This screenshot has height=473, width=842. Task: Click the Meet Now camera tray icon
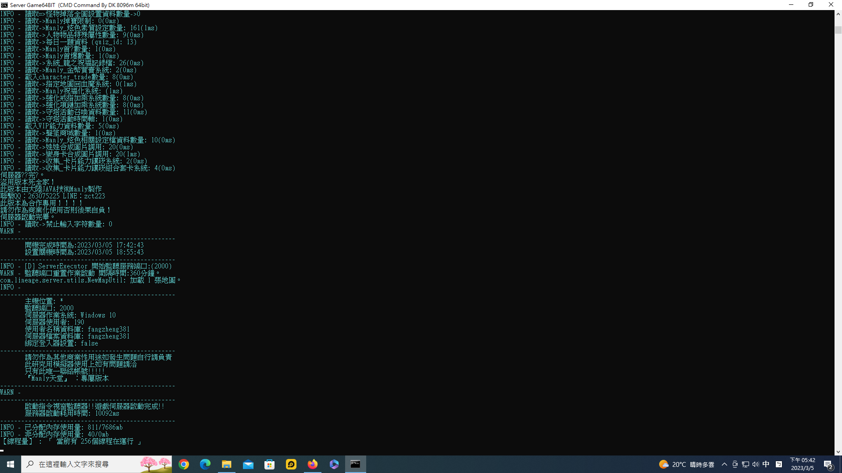point(735,464)
